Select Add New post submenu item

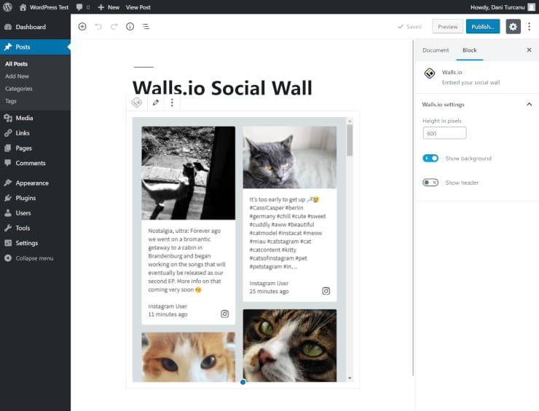17,76
